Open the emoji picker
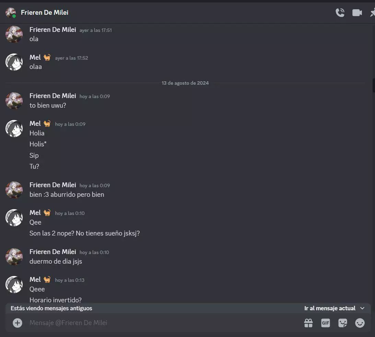 360,323
